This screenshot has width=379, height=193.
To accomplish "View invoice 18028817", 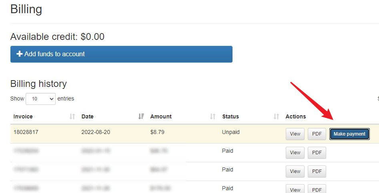I will click(x=295, y=134).
